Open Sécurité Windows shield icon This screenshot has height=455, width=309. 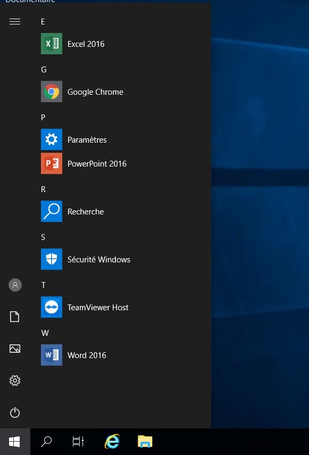tap(51, 259)
